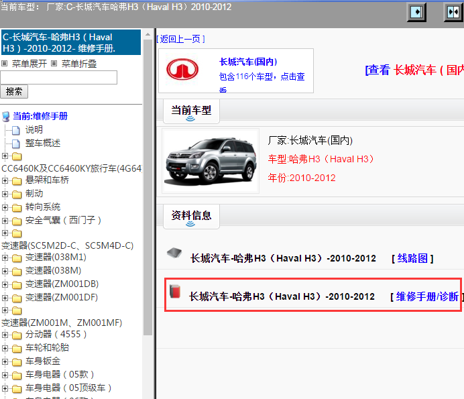
Task: Click the 长城汽车(国内) brand link
Action: (248, 62)
